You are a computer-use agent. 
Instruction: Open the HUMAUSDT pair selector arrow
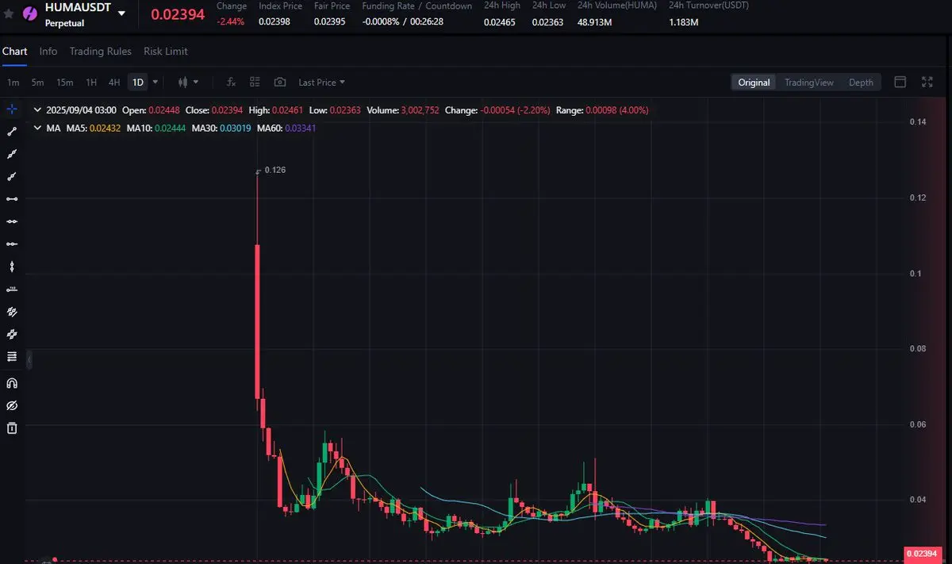[121, 13]
